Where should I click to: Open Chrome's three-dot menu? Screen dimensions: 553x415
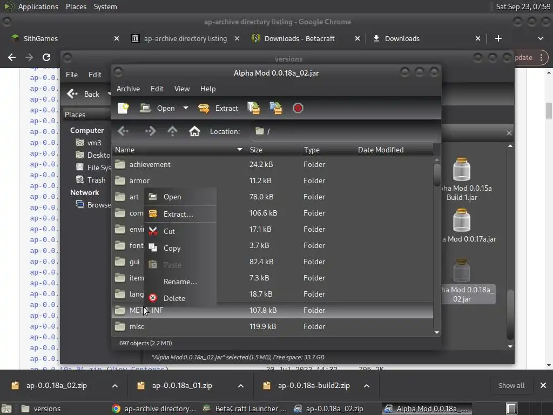click(541, 57)
